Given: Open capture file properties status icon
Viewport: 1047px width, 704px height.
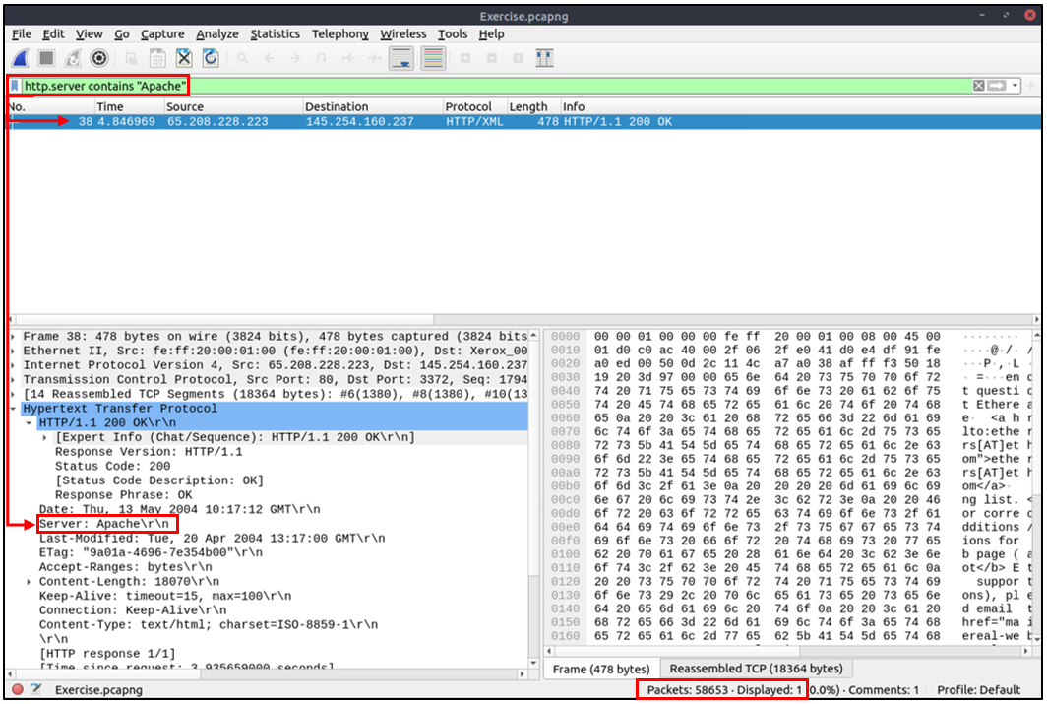Looking at the screenshot, I should point(36,689).
